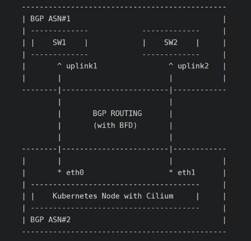
Task: Click the word Kubernetes in node box
Action: point(75,196)
